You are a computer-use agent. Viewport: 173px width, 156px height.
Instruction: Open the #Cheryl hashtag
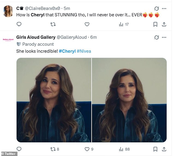67,51
